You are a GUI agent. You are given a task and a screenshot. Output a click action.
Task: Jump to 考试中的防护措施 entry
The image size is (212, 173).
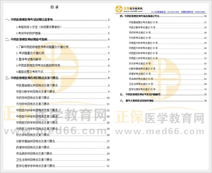(x=29, y=33)
